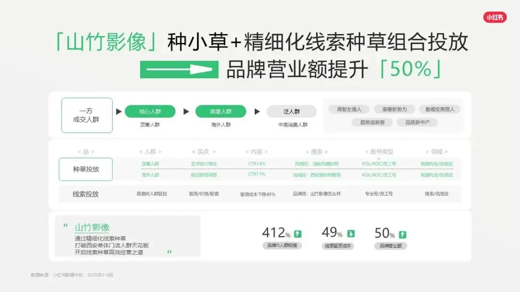The width and height of the screenshot is (520, 292).
Task: Click the 412% statistic
Action: [x=276, y=233]
